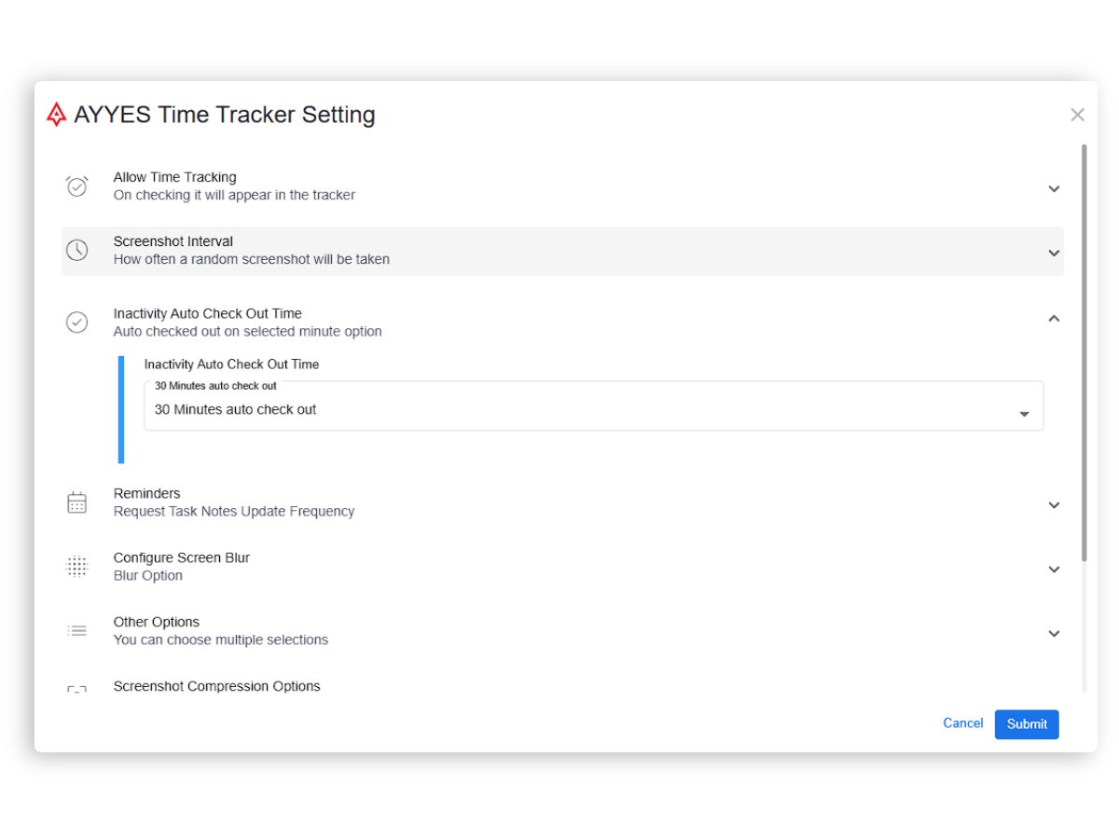1119x839 pixels.
Task: Open the 30 Minutes auto check out dropdown
Action: 594,406
